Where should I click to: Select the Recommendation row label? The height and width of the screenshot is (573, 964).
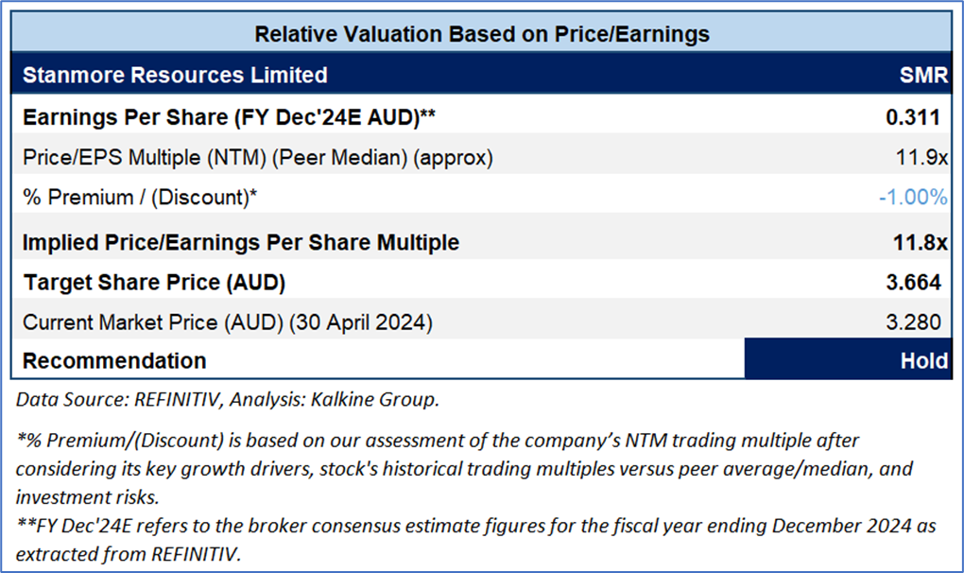pyautogui.click(x=114, y=360)
